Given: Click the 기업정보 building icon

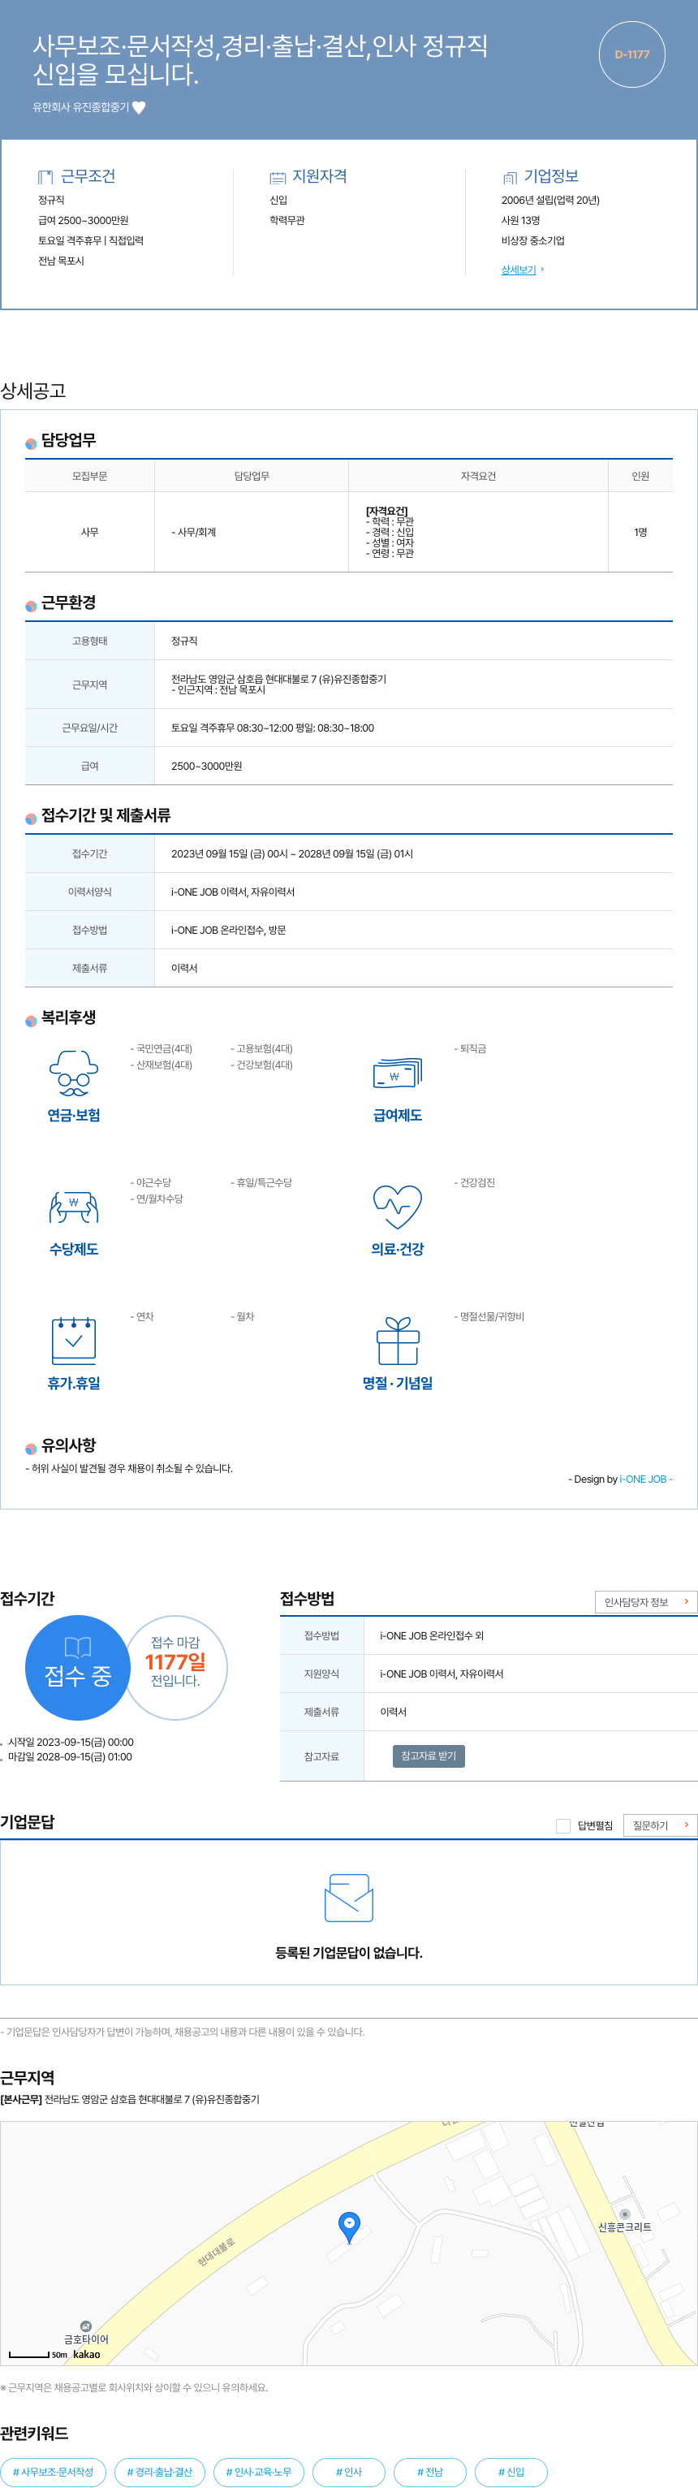Looking at the screenshot, I should coord(510,177).
